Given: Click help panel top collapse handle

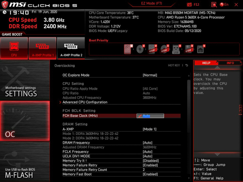Looking at the screenshot, I should click(217, 67).
